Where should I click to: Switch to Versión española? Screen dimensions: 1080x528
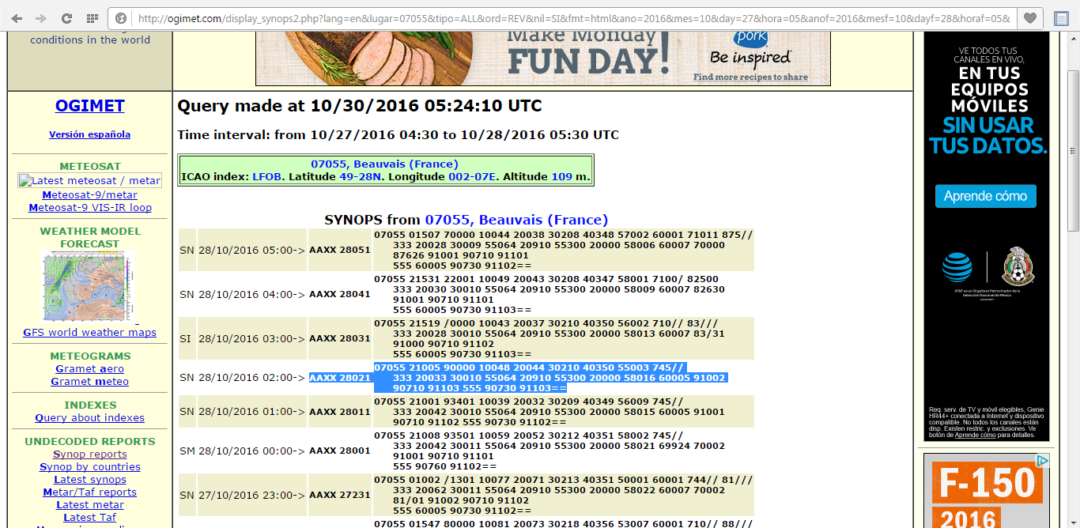coord(89,134)
